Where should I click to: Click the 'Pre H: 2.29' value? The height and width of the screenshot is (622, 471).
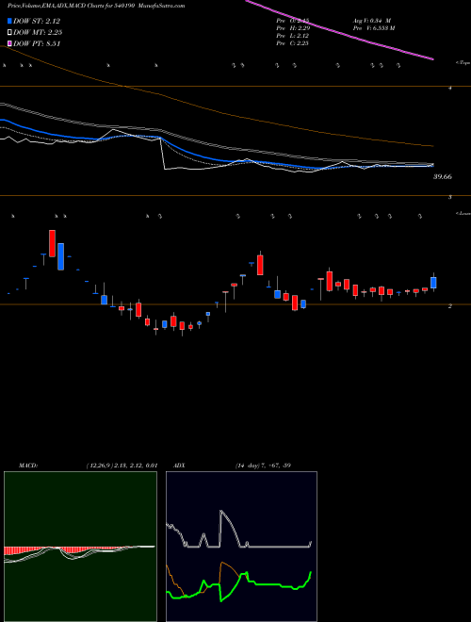point(293,28)
